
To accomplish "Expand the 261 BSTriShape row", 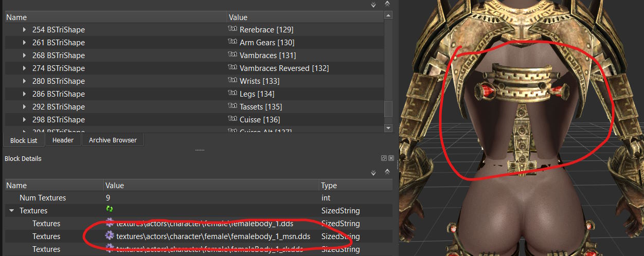I will pos(24,43).
